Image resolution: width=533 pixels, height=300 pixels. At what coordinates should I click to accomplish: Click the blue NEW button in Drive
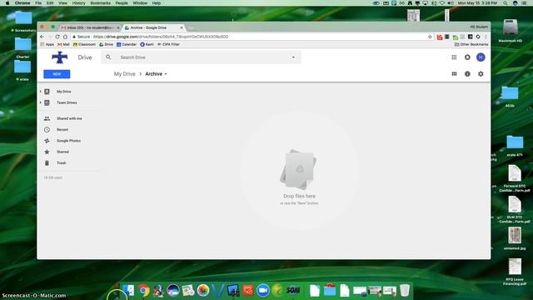pyautogui.click(x=57, y=74)
